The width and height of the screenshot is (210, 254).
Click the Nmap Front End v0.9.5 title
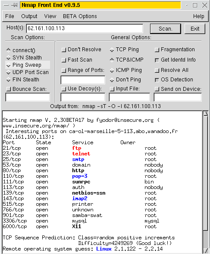(51, 5)
